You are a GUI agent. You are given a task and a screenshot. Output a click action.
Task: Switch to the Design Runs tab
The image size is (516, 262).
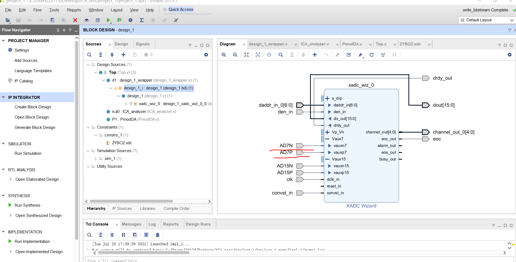pyautogui.click(x=198, y=224)
